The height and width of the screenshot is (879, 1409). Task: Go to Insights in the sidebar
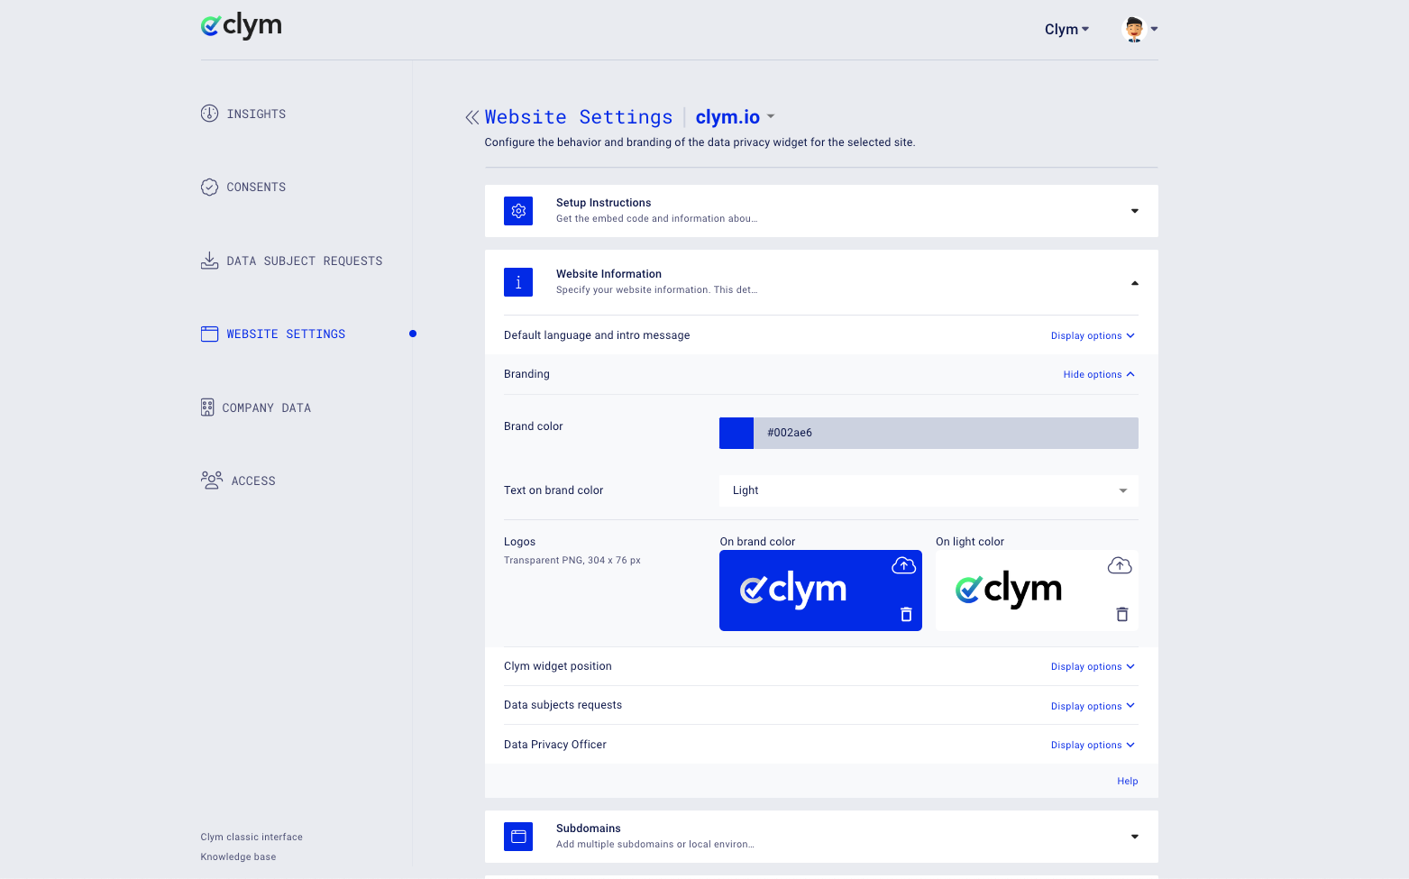click(256, 114)
